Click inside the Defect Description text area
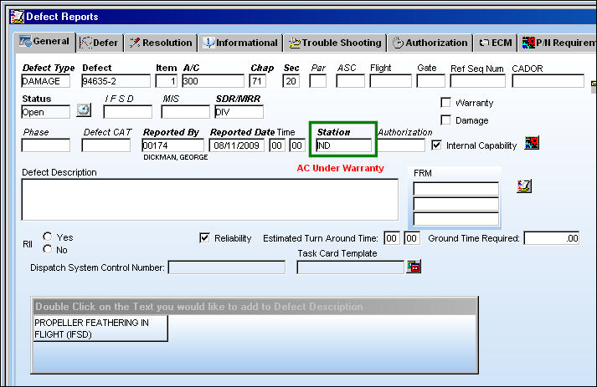Viewport: 597px width, 387px height. pyautogui.click(x=210, y=200)
